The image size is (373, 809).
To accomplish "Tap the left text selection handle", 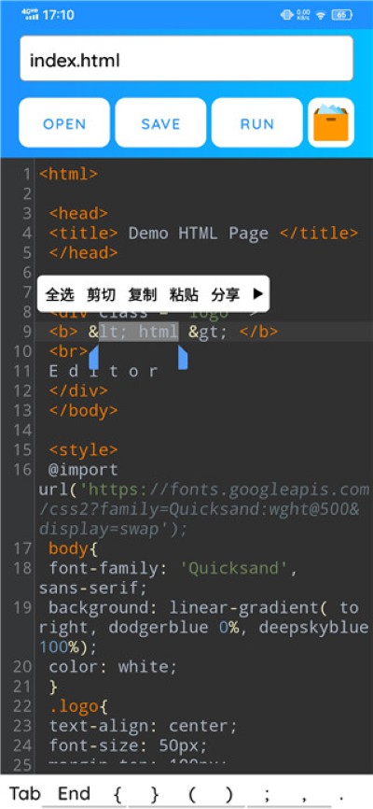I will [x=94, y=358].
